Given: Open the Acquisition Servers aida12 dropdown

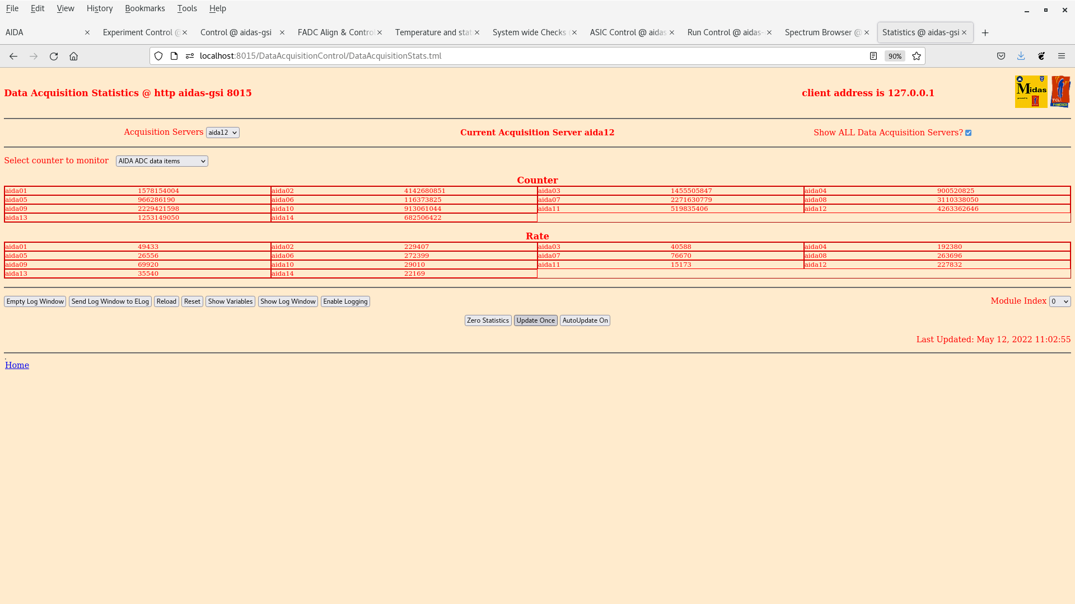Looking at the screenshot, I should (x=222, y=133).
